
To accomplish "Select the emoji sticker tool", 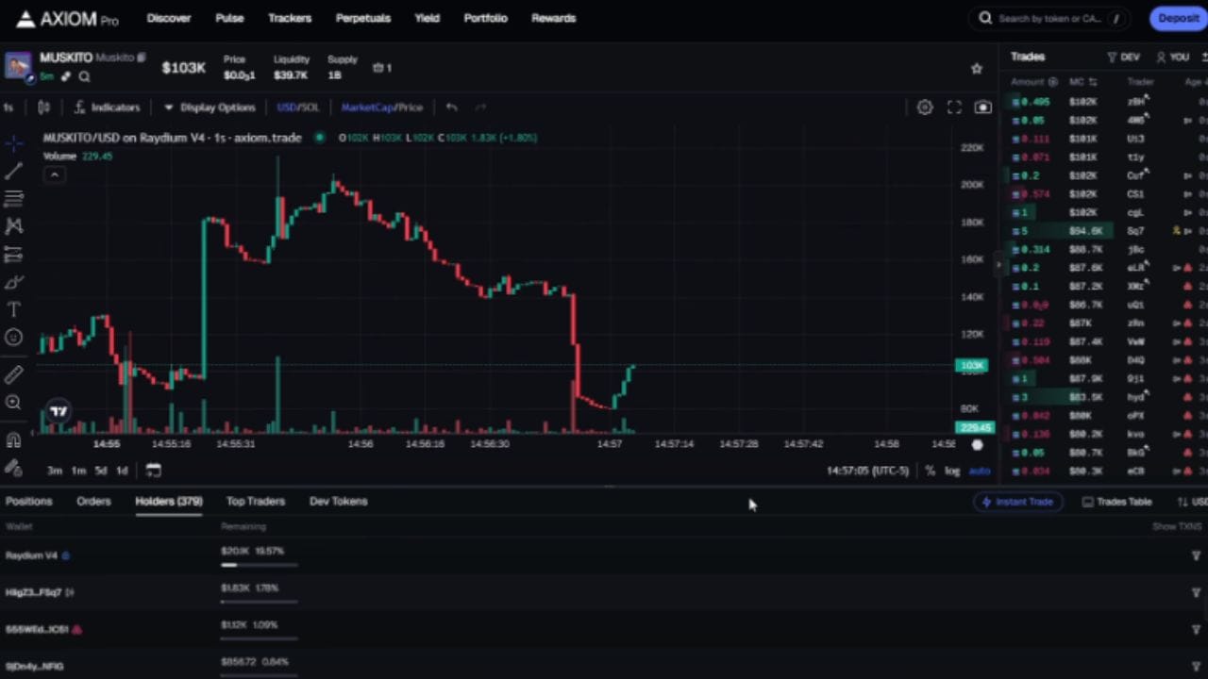I will pos(14,335).
